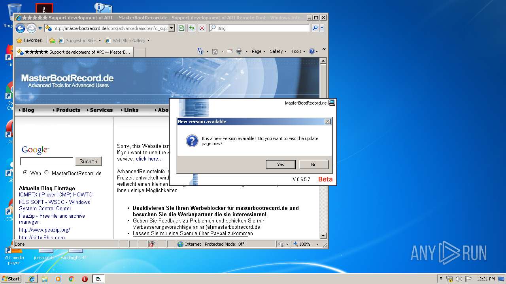Click the network tray icon
The width and height of the screenshot is (506, 284).
tap(449, 279)
